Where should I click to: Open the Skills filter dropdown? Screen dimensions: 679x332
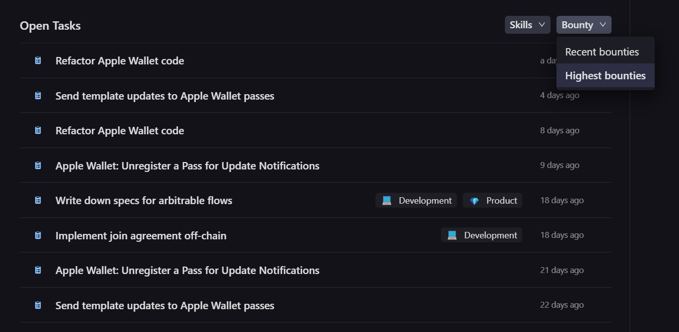527,25
